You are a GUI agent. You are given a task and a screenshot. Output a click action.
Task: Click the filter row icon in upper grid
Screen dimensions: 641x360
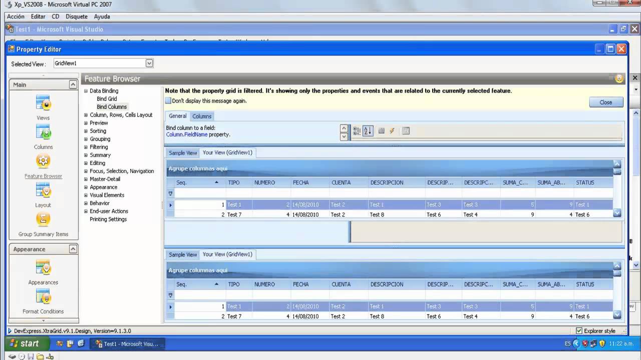170,193
